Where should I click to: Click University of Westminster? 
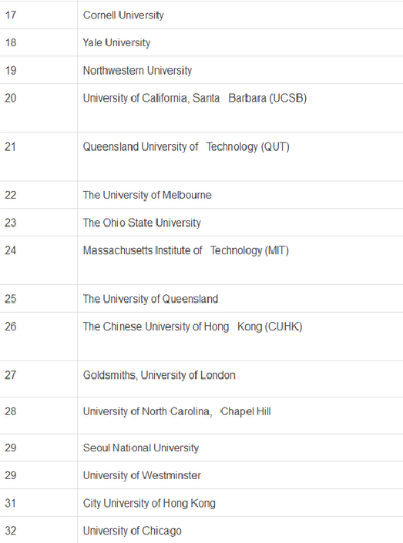point(142,475)
